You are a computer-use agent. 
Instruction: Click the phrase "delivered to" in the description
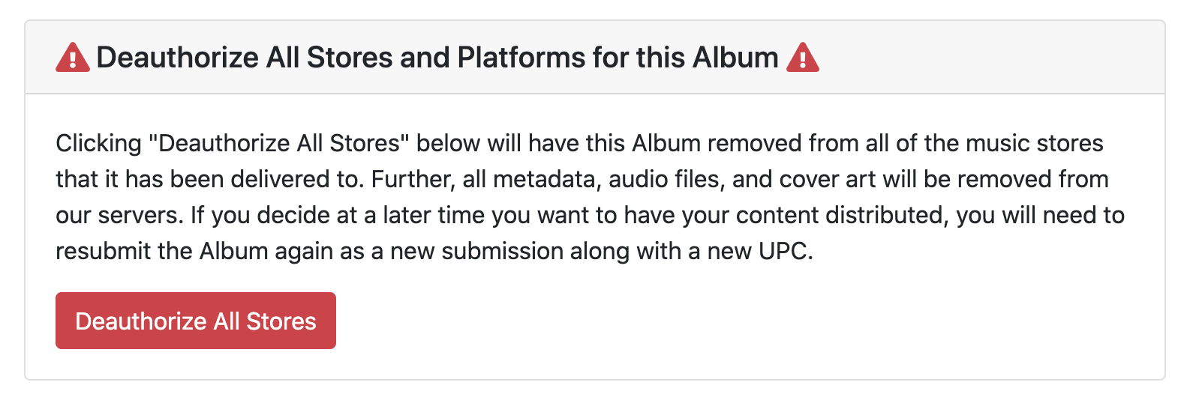point(297,179)
